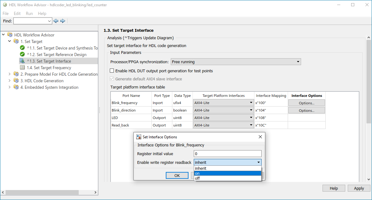
Task: Click the green check icon beside task 1.1
Action: coord(22,48)
